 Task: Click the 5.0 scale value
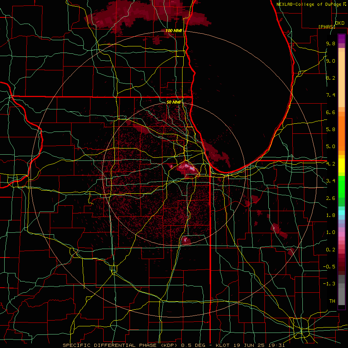(331, 147)
